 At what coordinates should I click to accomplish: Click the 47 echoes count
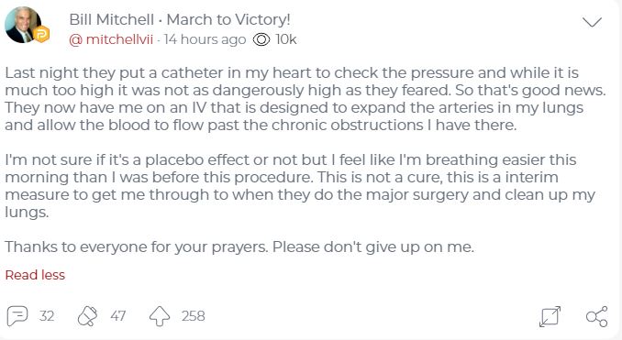click(x=118, y=316)
